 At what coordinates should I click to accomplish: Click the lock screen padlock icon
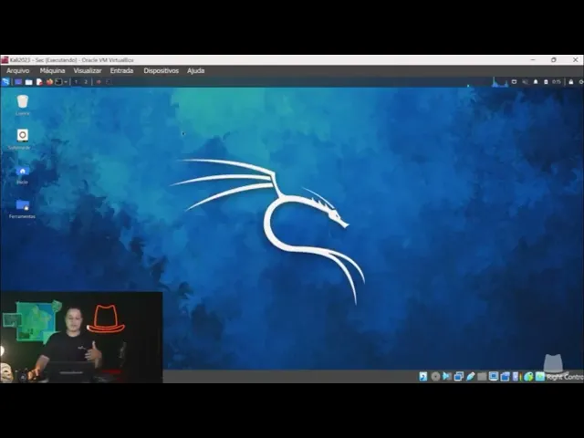(571, 82)
